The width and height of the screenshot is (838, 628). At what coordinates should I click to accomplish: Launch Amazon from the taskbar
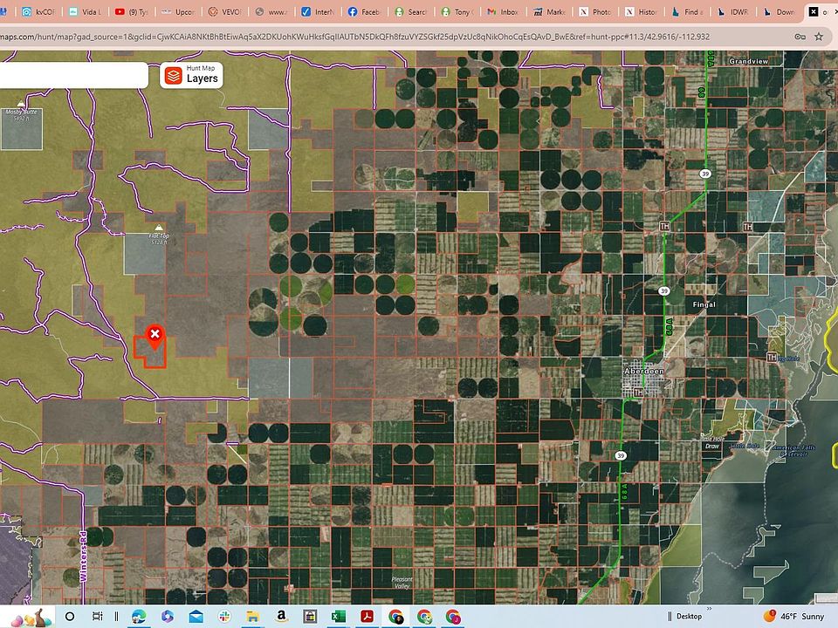coord(280,616)
